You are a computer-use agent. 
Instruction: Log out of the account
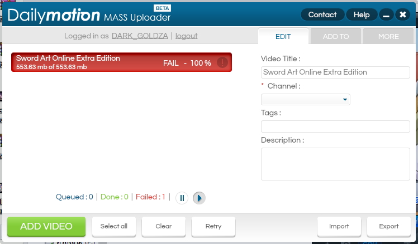tap(186, 36)
